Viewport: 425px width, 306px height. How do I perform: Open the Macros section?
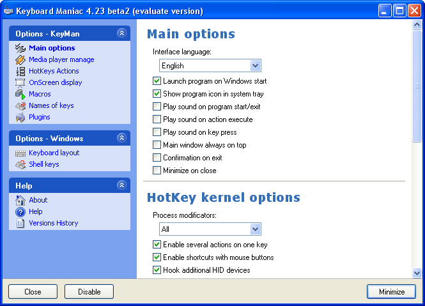coord(40,94)
